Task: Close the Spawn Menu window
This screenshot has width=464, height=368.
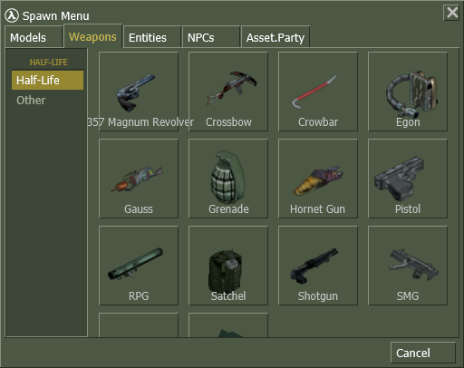Action: (x=451, y=13)
